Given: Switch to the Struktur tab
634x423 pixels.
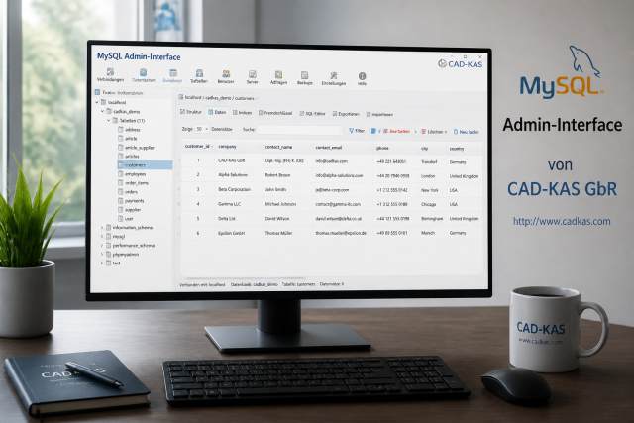Looking at the screenshot, I should click(191, 112).
